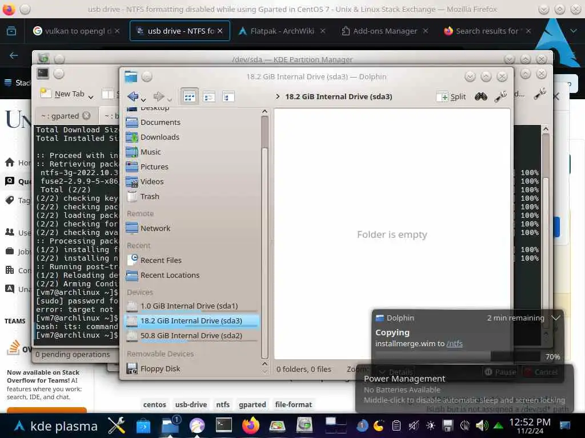Open clipboard icon in system tray
The image size is (585, 438).
396,425
